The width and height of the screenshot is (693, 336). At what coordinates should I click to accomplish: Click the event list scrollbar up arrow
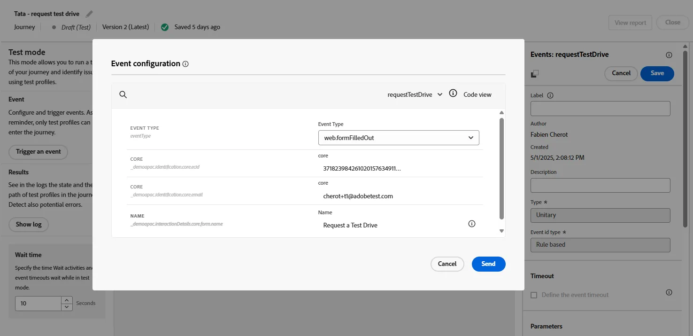(x=501, y=113)
